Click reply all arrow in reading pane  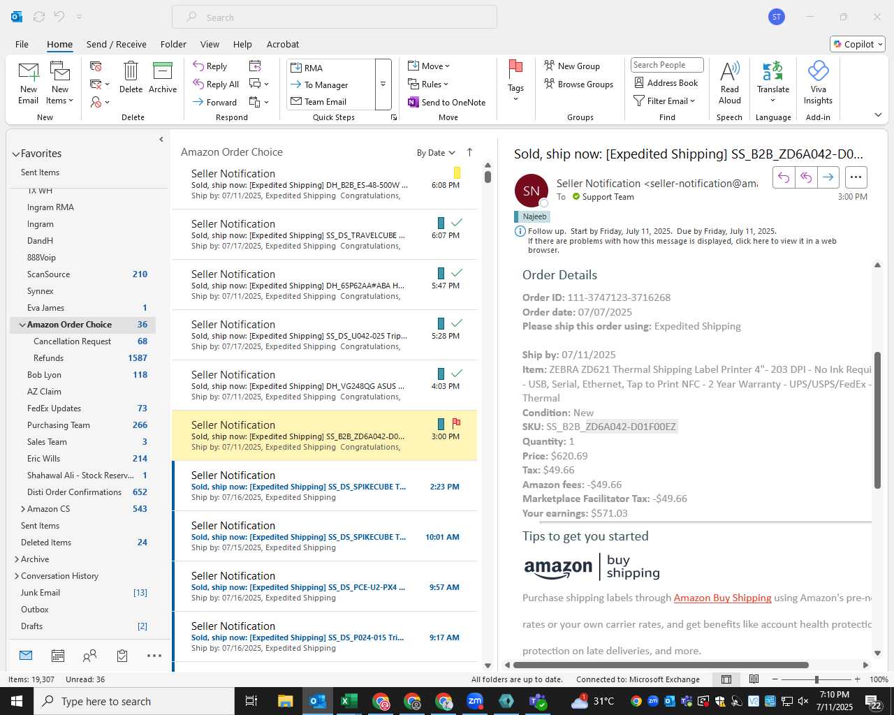[x=806, y=177]
